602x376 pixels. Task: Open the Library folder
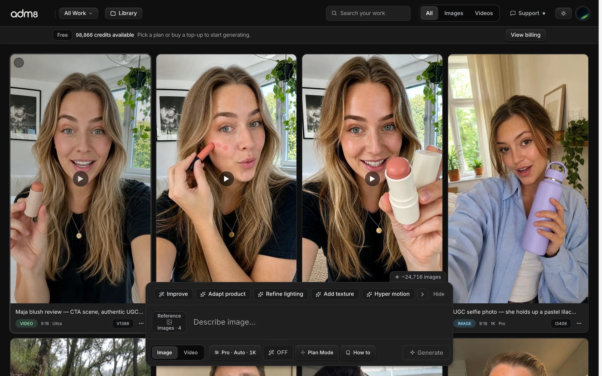(124, 13)
